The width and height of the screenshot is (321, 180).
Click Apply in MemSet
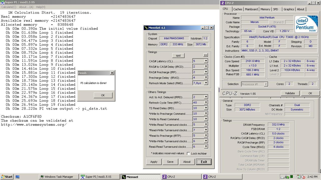(x=154, y=162)
